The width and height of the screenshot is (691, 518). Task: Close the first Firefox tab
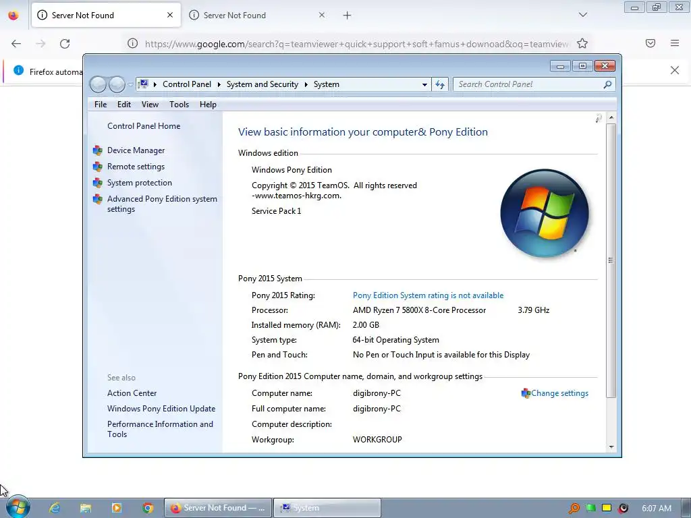(x=170, y=15)
